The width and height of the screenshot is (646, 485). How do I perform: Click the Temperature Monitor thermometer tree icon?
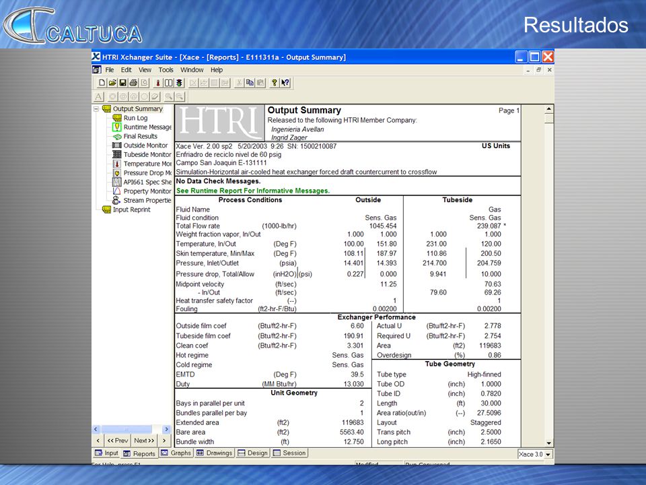pos(117,164)
